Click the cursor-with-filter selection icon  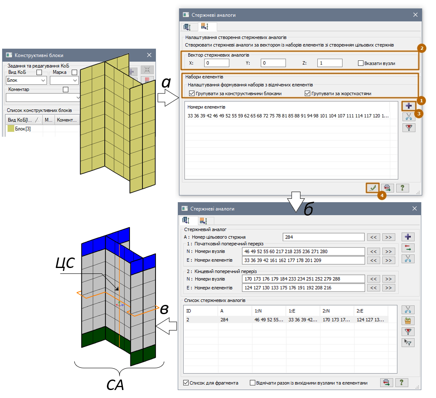coord(408,343)
